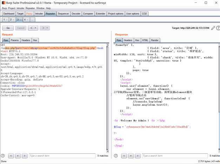Click the cyberpeace flag value in response
This screenshot has height=164, width=220.
point(157,127)
